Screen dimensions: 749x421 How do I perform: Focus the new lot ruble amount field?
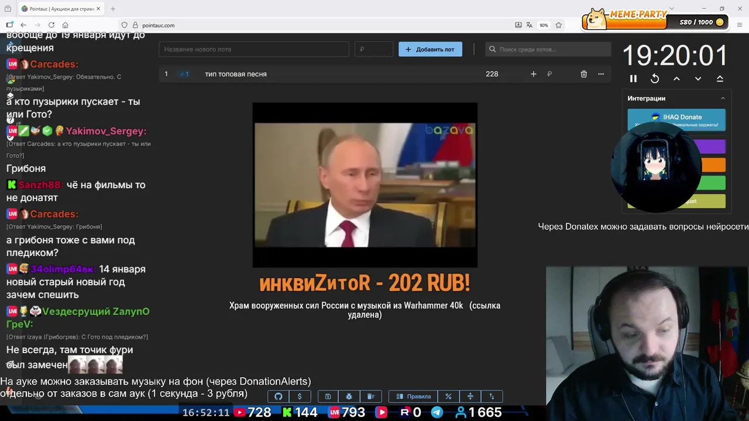coord(374,49)
